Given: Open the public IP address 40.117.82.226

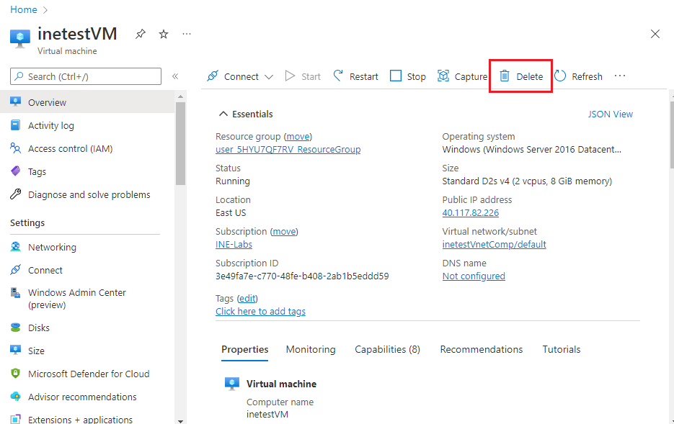Looking at the screenshot, I should click(470, 212).
